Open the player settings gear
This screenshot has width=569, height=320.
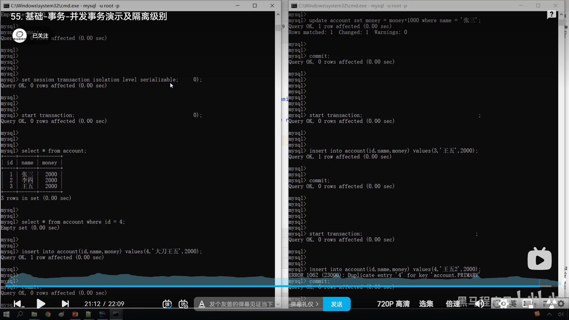(503, 304)
